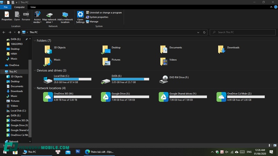This screenshot has height=156, width=278.
Task: Click Photoshop icon in the taskbar
Action: coord(78,152)
